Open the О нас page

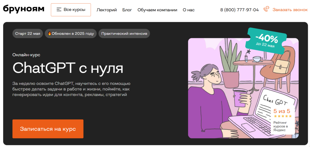[189, 10]
